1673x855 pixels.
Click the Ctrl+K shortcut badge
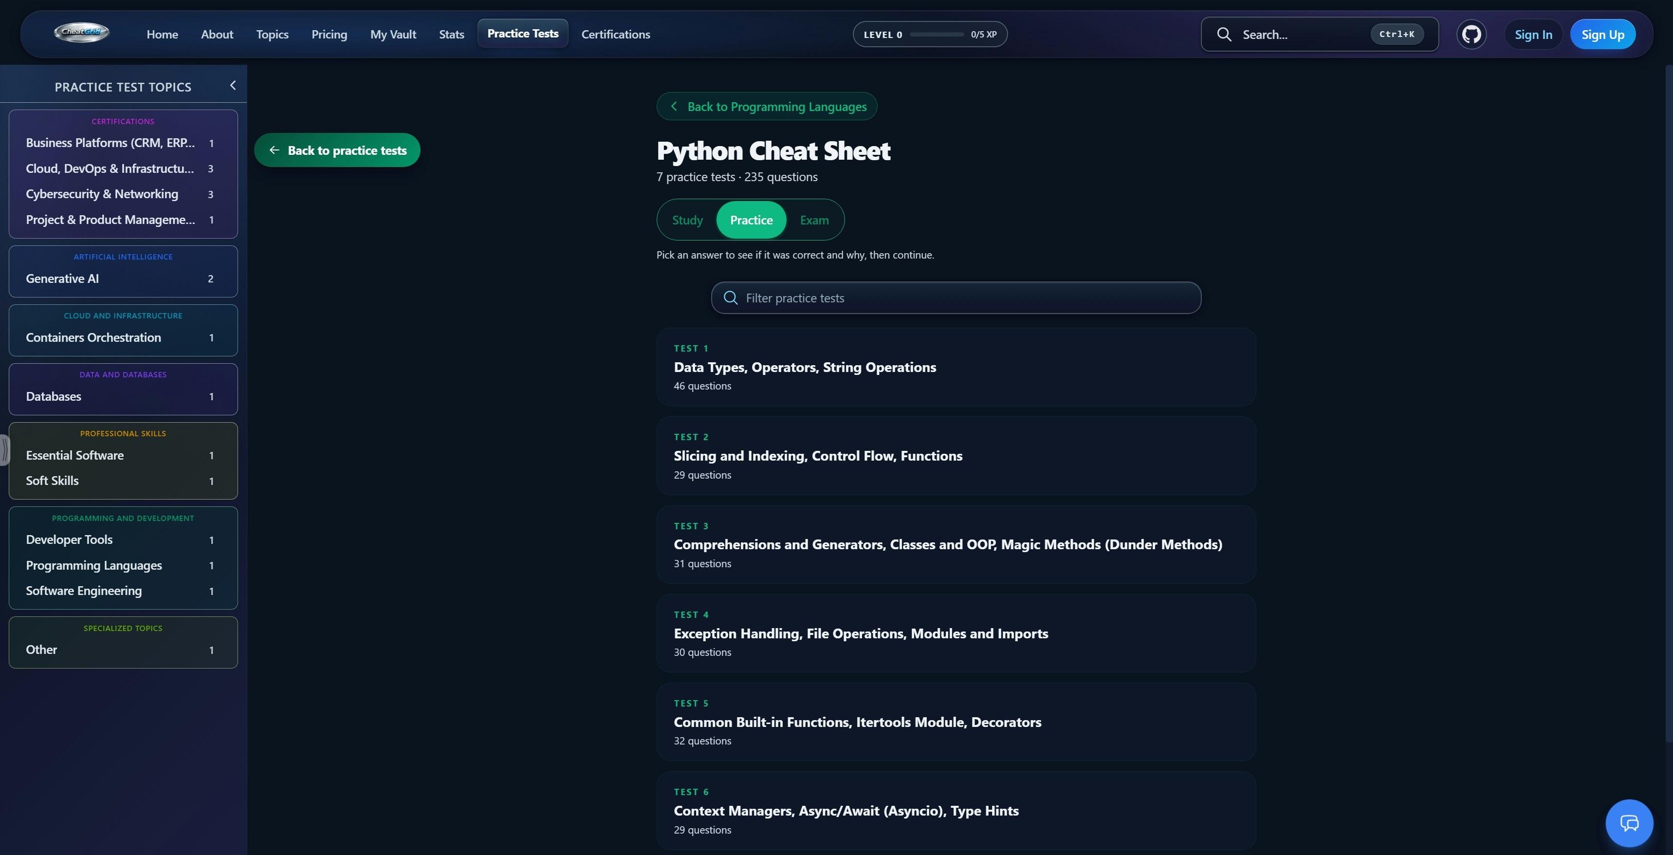click(x=1397, y=35)
